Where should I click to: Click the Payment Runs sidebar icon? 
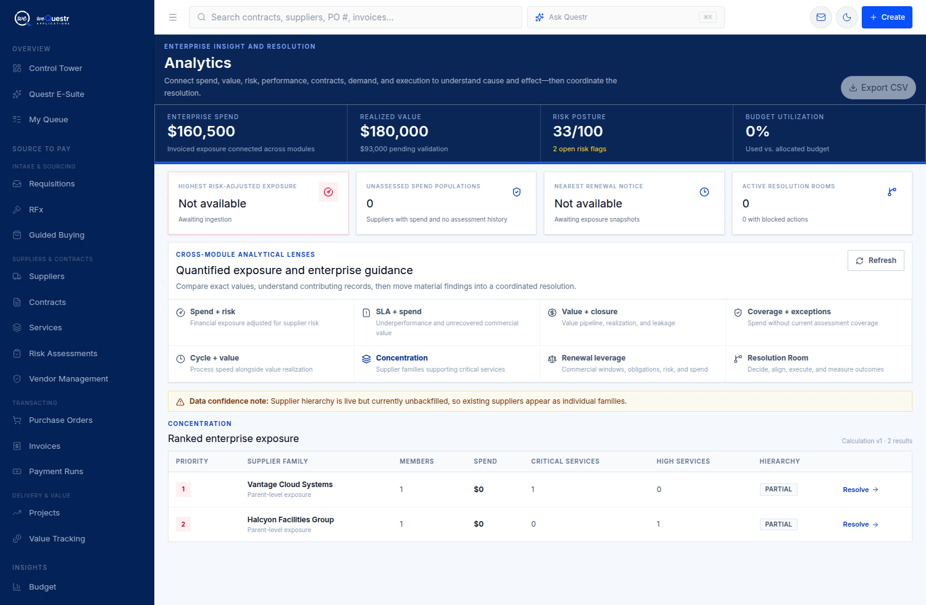pyautogui.click(x=17, y=472)
